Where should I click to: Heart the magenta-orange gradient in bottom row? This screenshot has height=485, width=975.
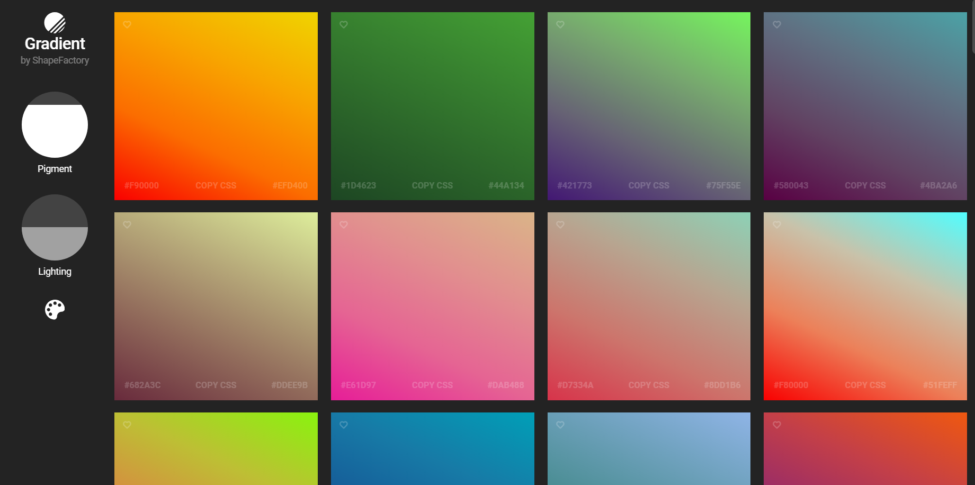pos(777,425)
